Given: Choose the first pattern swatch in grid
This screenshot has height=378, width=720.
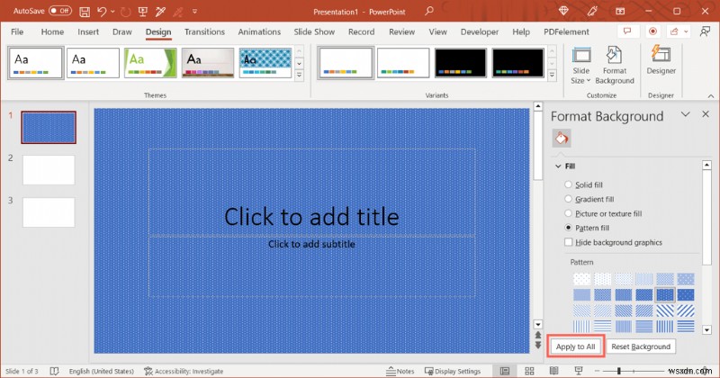Looking at the screenshot, I should coord(581,279).
